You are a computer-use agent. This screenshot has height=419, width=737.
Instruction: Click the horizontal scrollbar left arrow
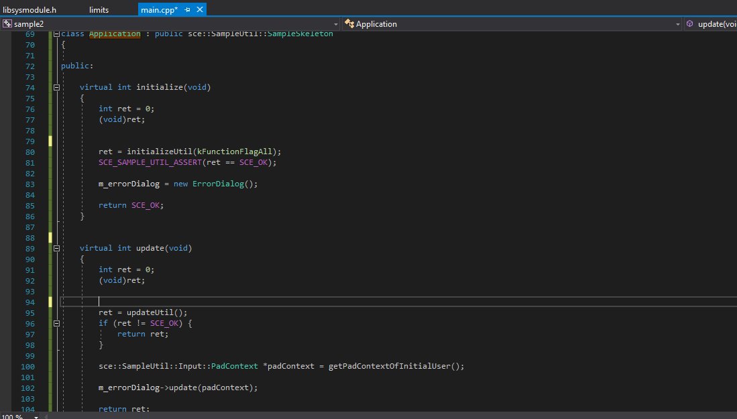[46, 416]
